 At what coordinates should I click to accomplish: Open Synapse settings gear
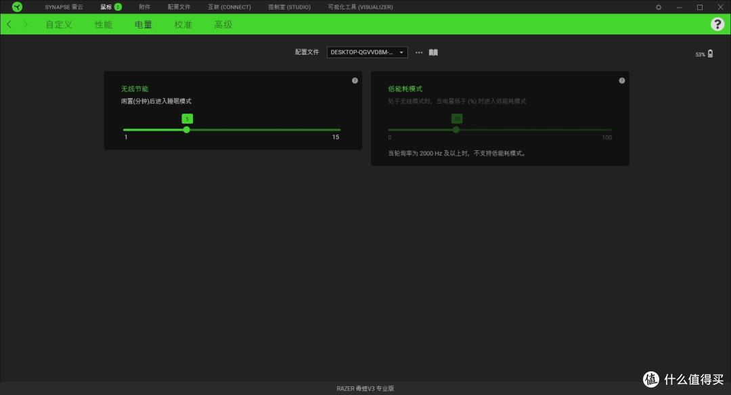coord(659,7)
